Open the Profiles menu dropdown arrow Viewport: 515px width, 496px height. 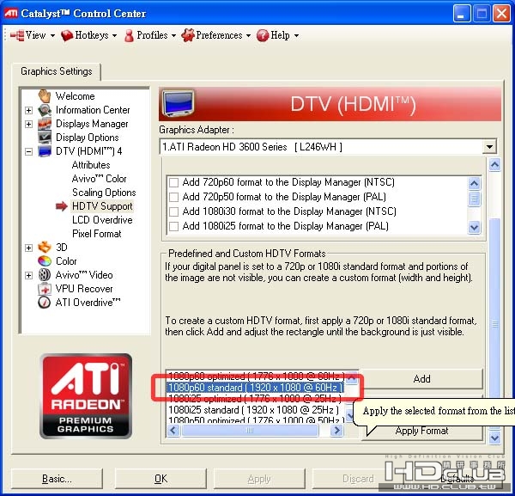coord(173,35)
